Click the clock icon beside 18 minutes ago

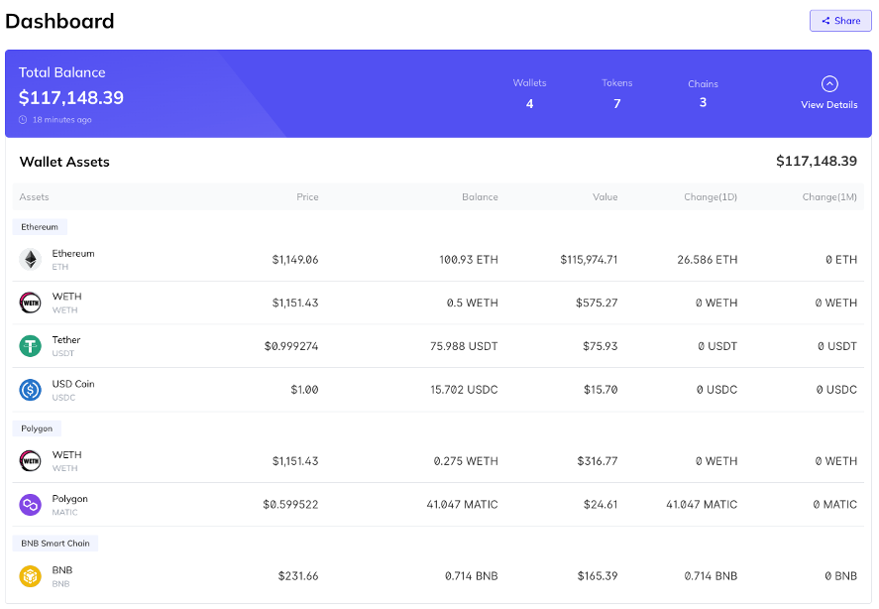tap(23, 120)
